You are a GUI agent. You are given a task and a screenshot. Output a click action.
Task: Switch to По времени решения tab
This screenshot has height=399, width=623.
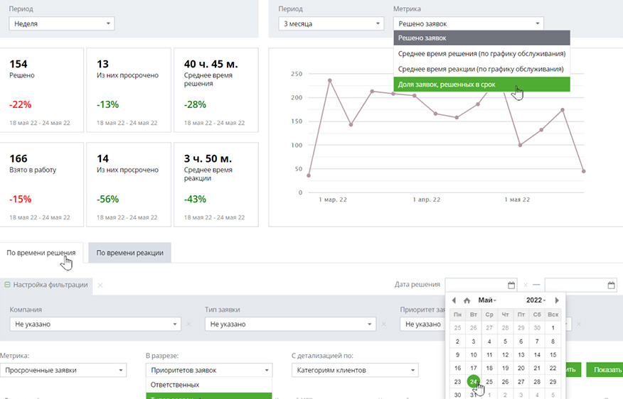pyautogui.click(x=41, y=252)
